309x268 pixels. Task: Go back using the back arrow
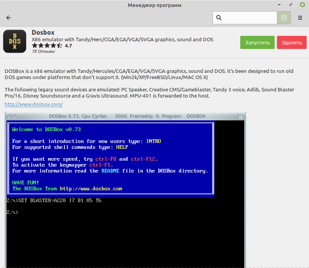click(x=8, y=18)
